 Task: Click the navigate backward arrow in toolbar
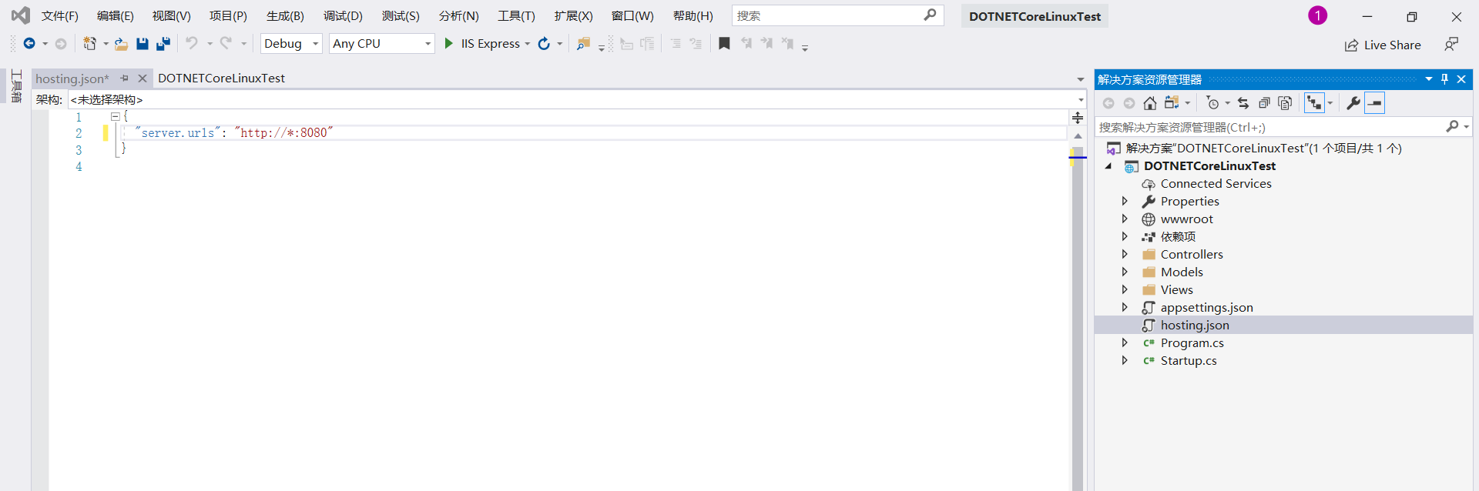point(29,44)
